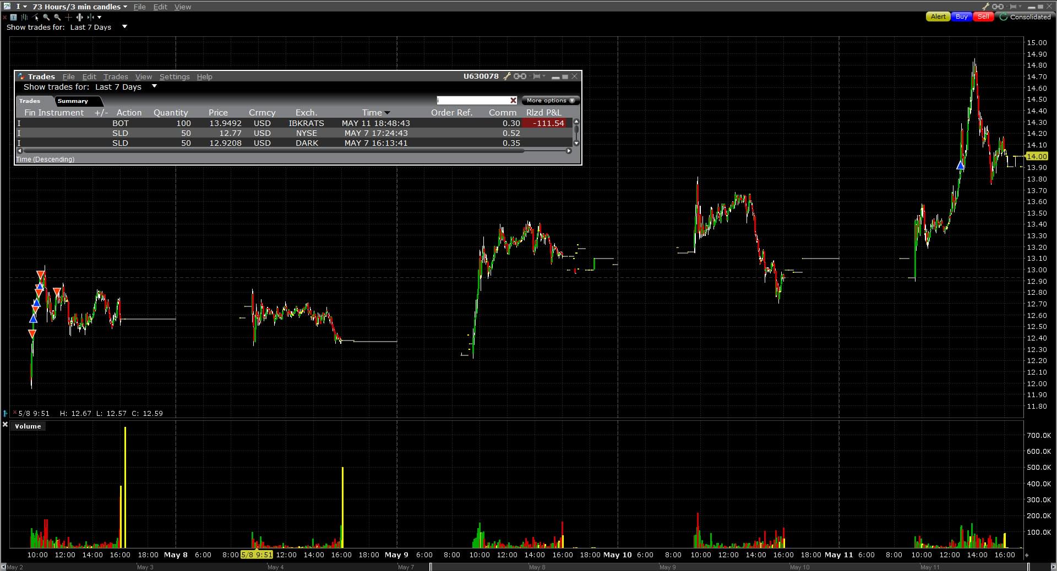
Task: Click the Trades table scroll-right arrow
Action: pyautogui.click(x=569, y=151)
